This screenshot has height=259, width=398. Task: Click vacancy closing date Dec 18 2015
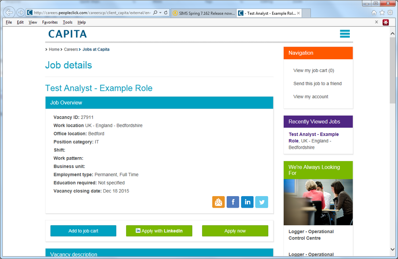pos(116,191)
